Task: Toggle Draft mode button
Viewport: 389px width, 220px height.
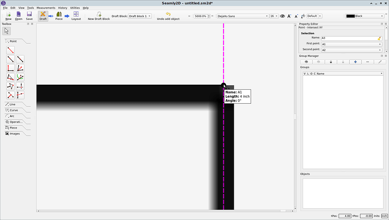Action: pos(43,16)
